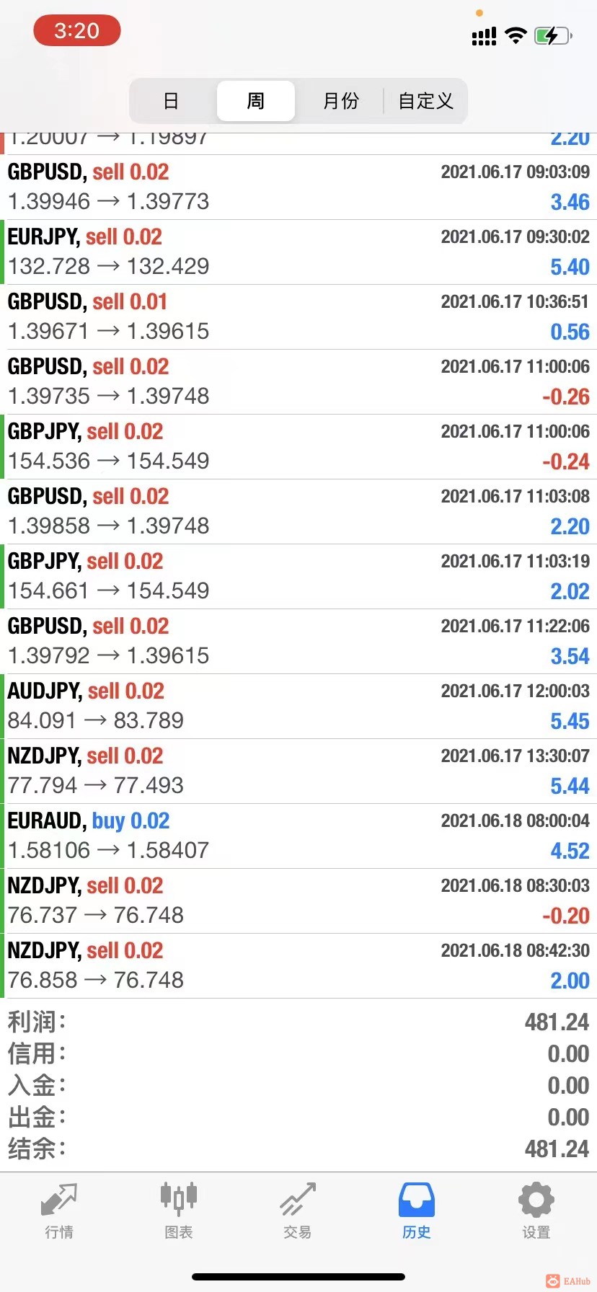Tap the 利润 profit total row
The image size is (597, 1292).
(x=298, y=1022)
